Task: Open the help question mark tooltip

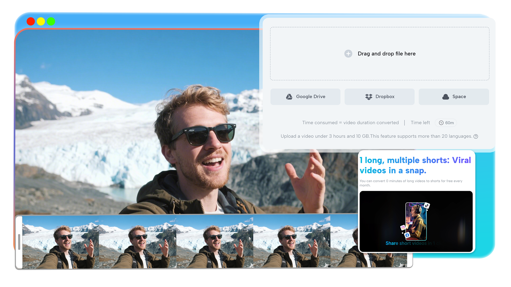Action: coord(476,136)
